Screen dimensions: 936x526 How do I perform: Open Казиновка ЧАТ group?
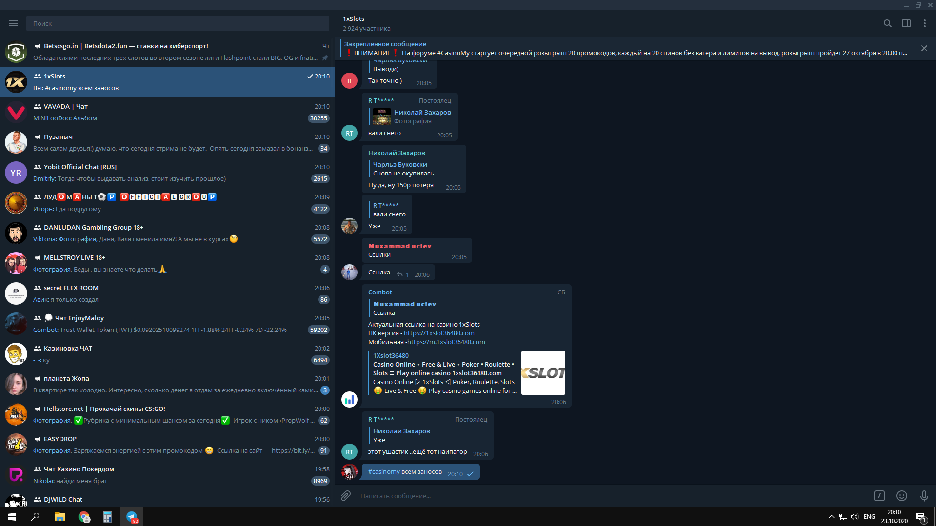(167, 354)
